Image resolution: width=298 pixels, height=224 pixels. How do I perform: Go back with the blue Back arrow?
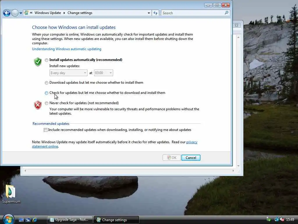[7, 13]
